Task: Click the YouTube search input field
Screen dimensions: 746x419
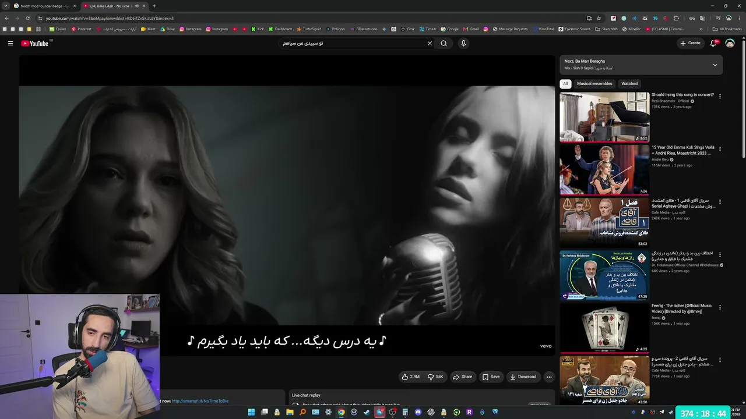Action: 353,43
